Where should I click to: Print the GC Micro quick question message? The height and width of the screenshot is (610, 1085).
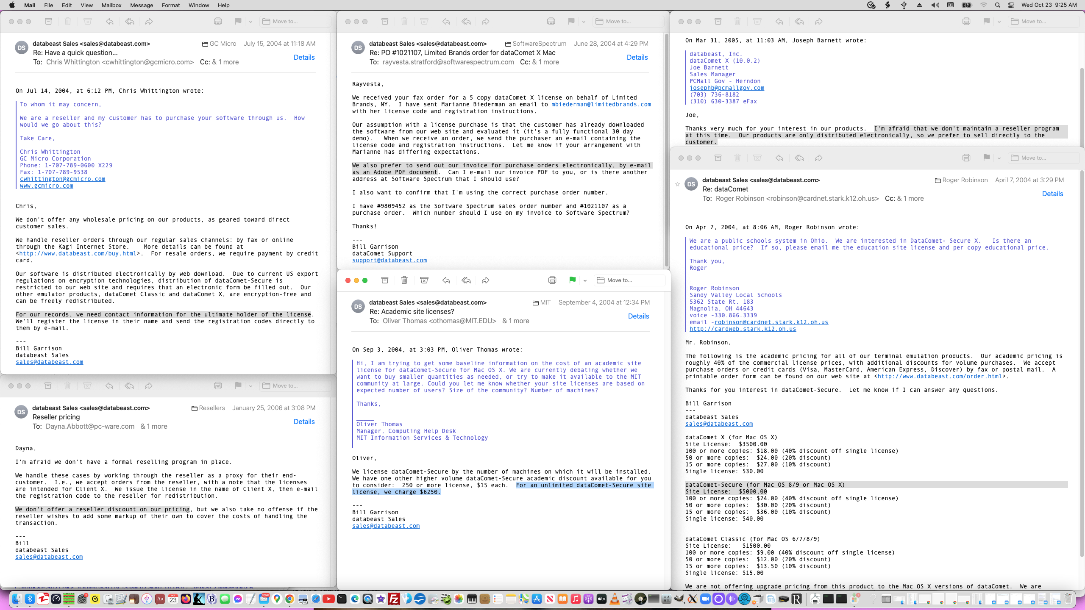[218, 22]
